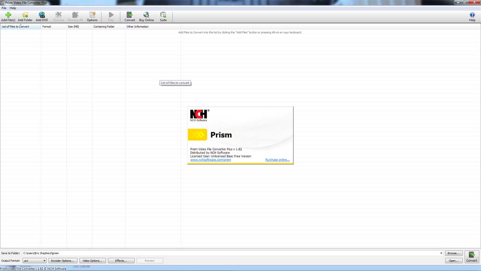Click the large Convert button at bottom right
The height and width of the screenshot is (271, 481).
tap(471, 257)
